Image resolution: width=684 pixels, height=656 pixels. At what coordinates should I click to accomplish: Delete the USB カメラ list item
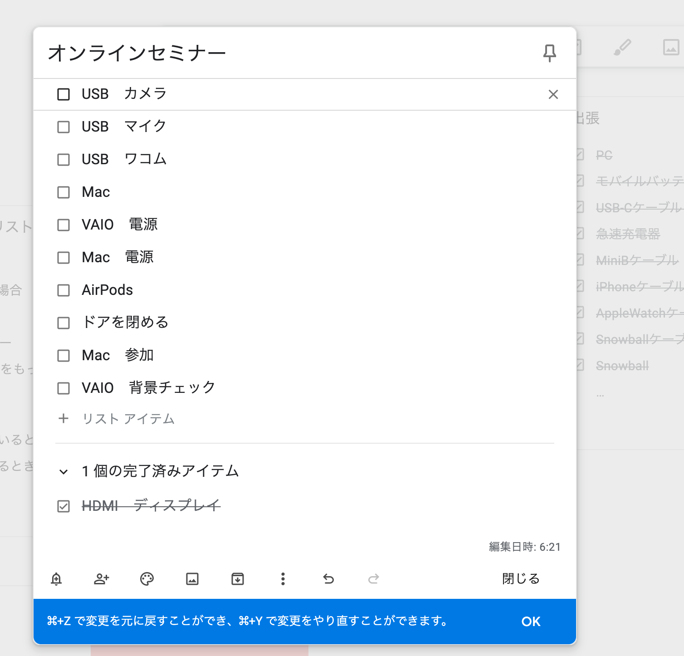[x=553, y=94]
